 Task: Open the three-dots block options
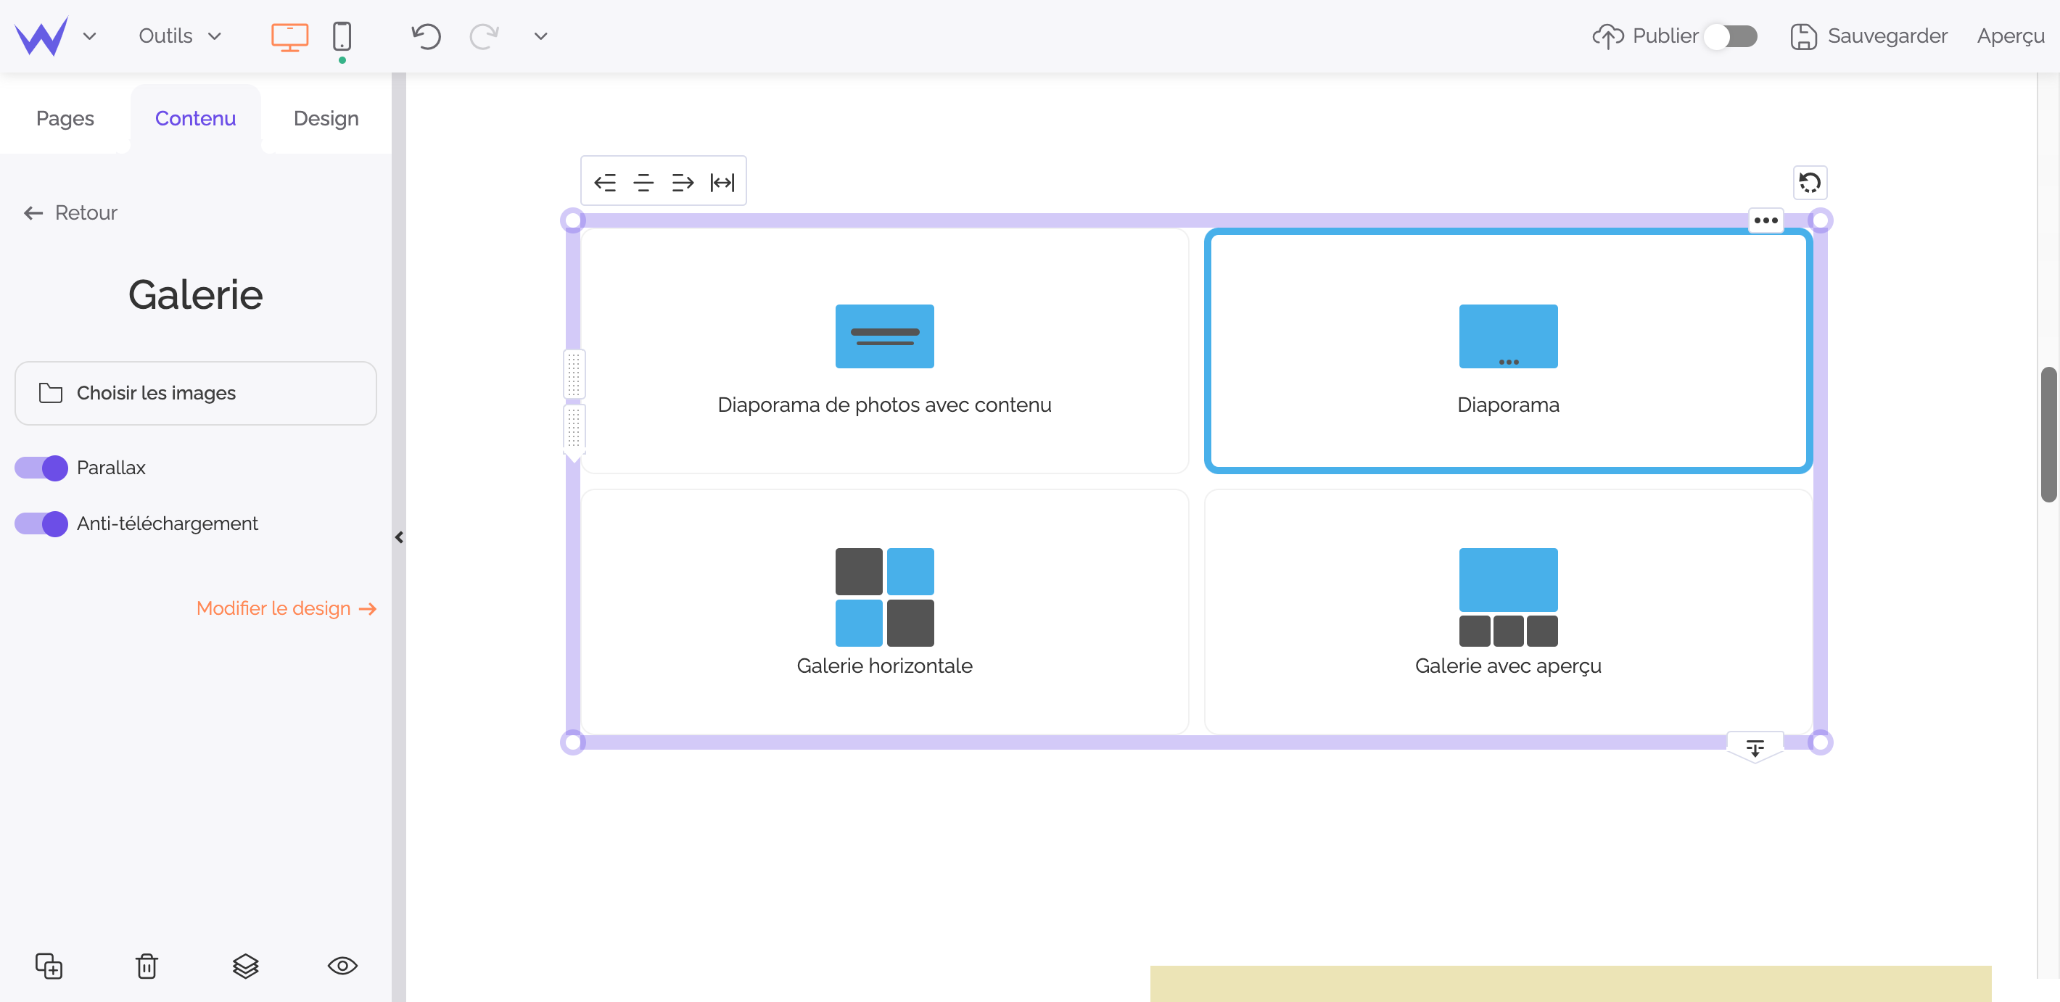pyautogui.click(x=1766, y=220)
